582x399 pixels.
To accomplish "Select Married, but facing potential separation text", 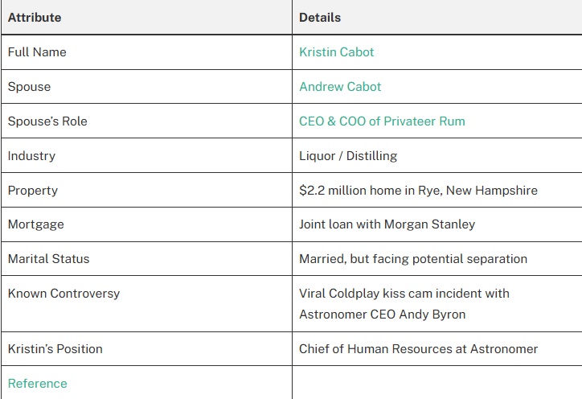I will [x=413, y=258].
